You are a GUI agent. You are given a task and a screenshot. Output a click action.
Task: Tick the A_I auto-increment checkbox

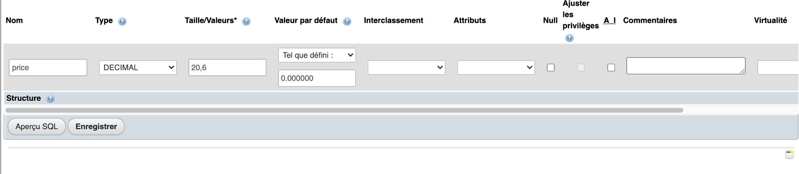pos(611,68)
